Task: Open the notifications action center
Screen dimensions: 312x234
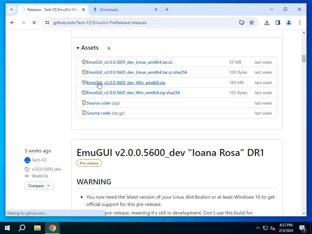Action: pos(302,228)
